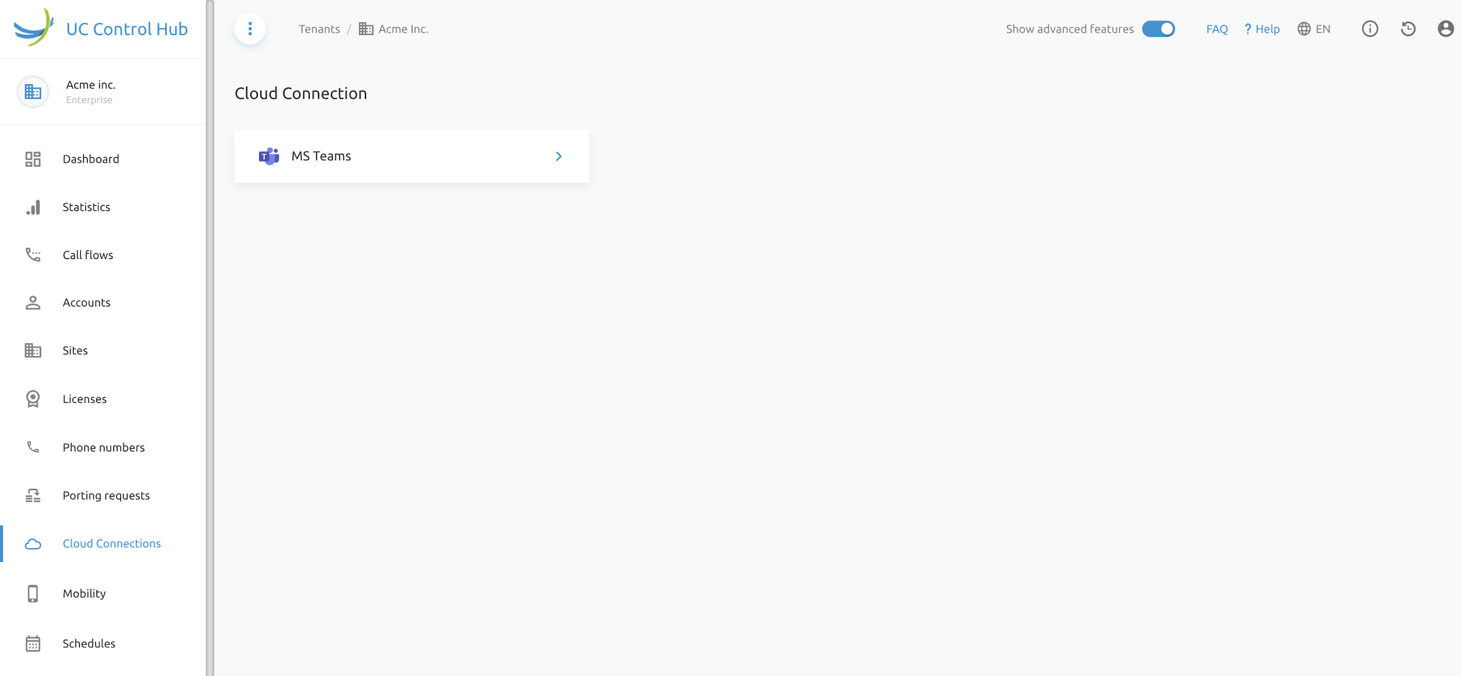The image size is (1462, 676).
Task: Click the info circle icon in header
Action: pos(1370,29)
